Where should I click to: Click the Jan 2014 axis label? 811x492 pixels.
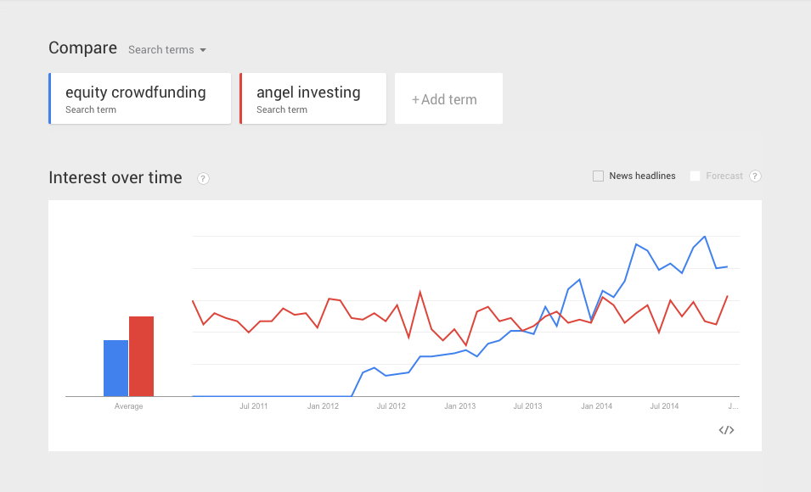tap(596, 406)
